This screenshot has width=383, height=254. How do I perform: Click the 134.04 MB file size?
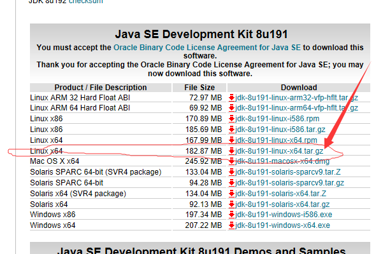[204, 194]
